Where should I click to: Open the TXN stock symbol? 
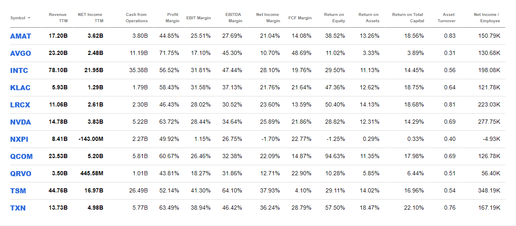[x=18, y=208]
